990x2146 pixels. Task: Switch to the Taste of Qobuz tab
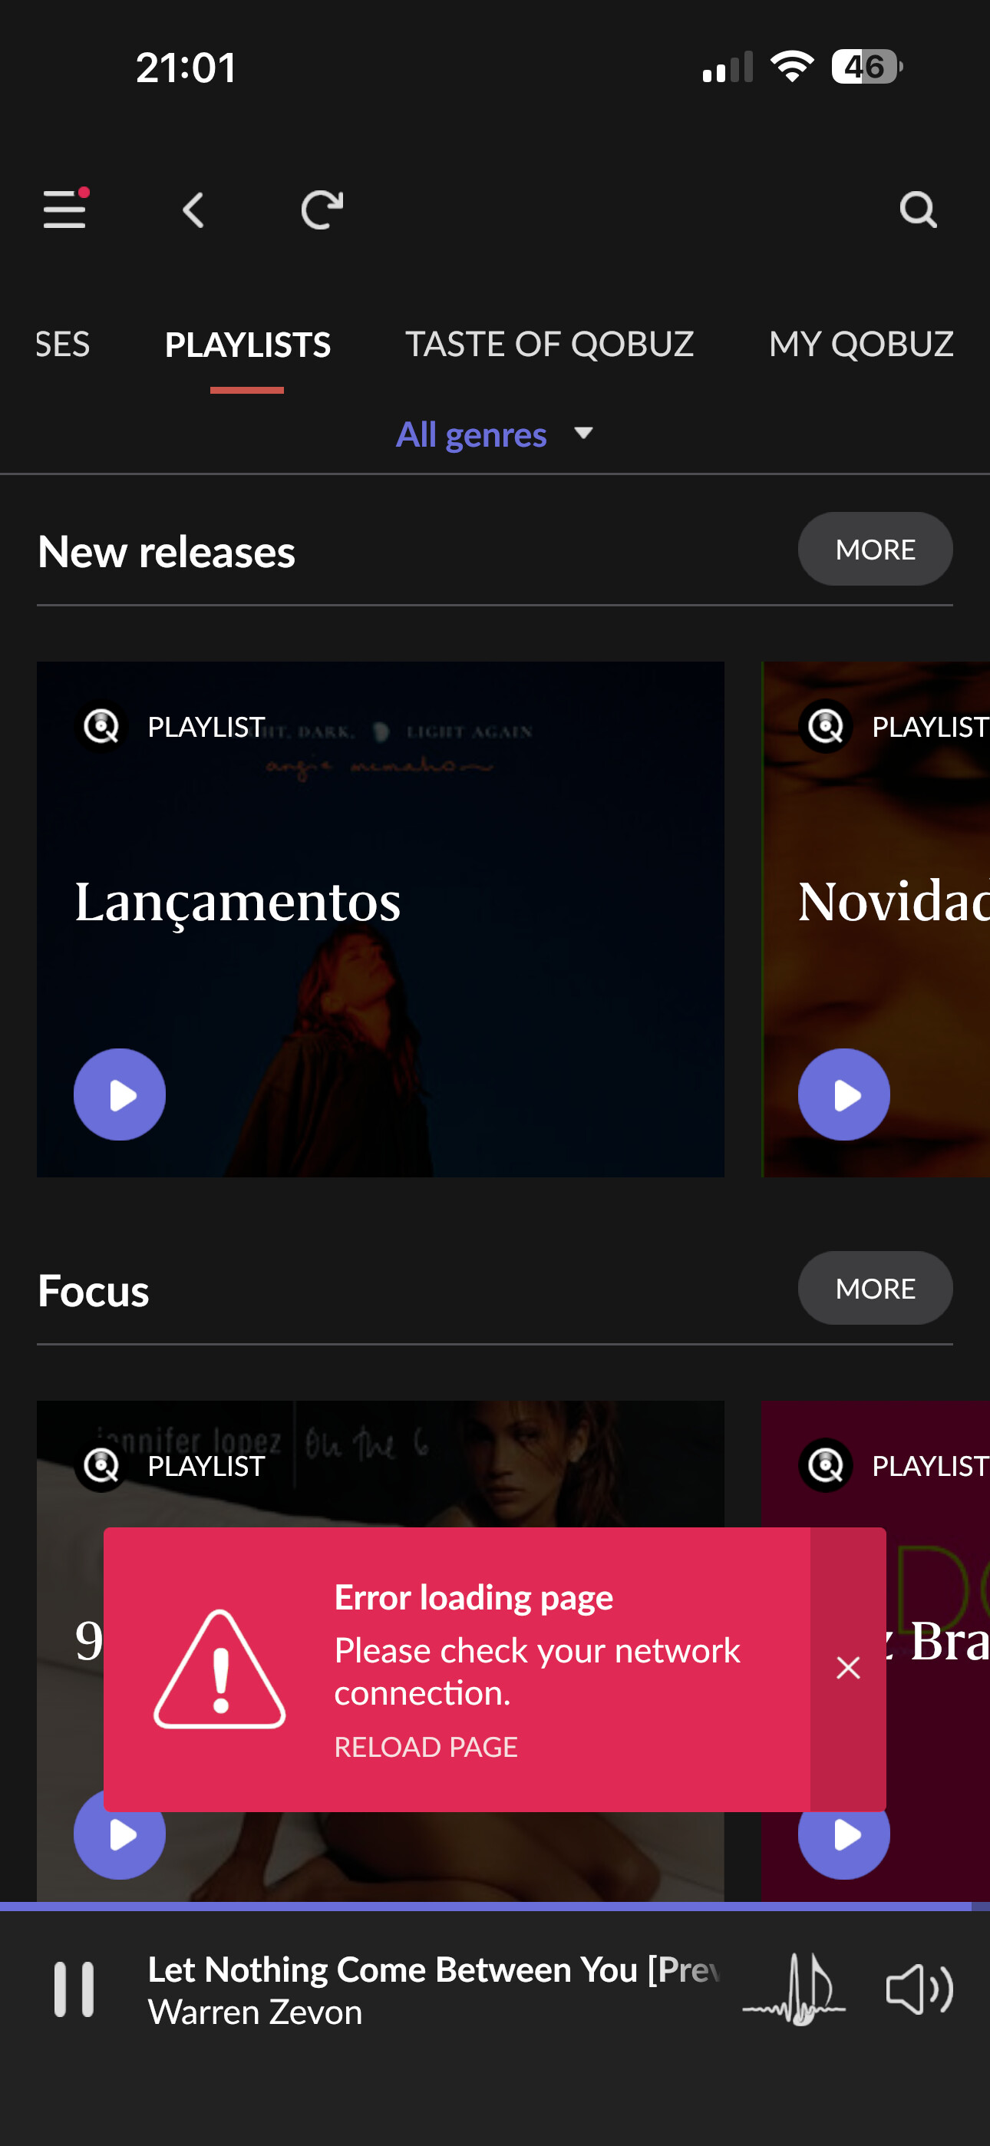click(549, 344)
